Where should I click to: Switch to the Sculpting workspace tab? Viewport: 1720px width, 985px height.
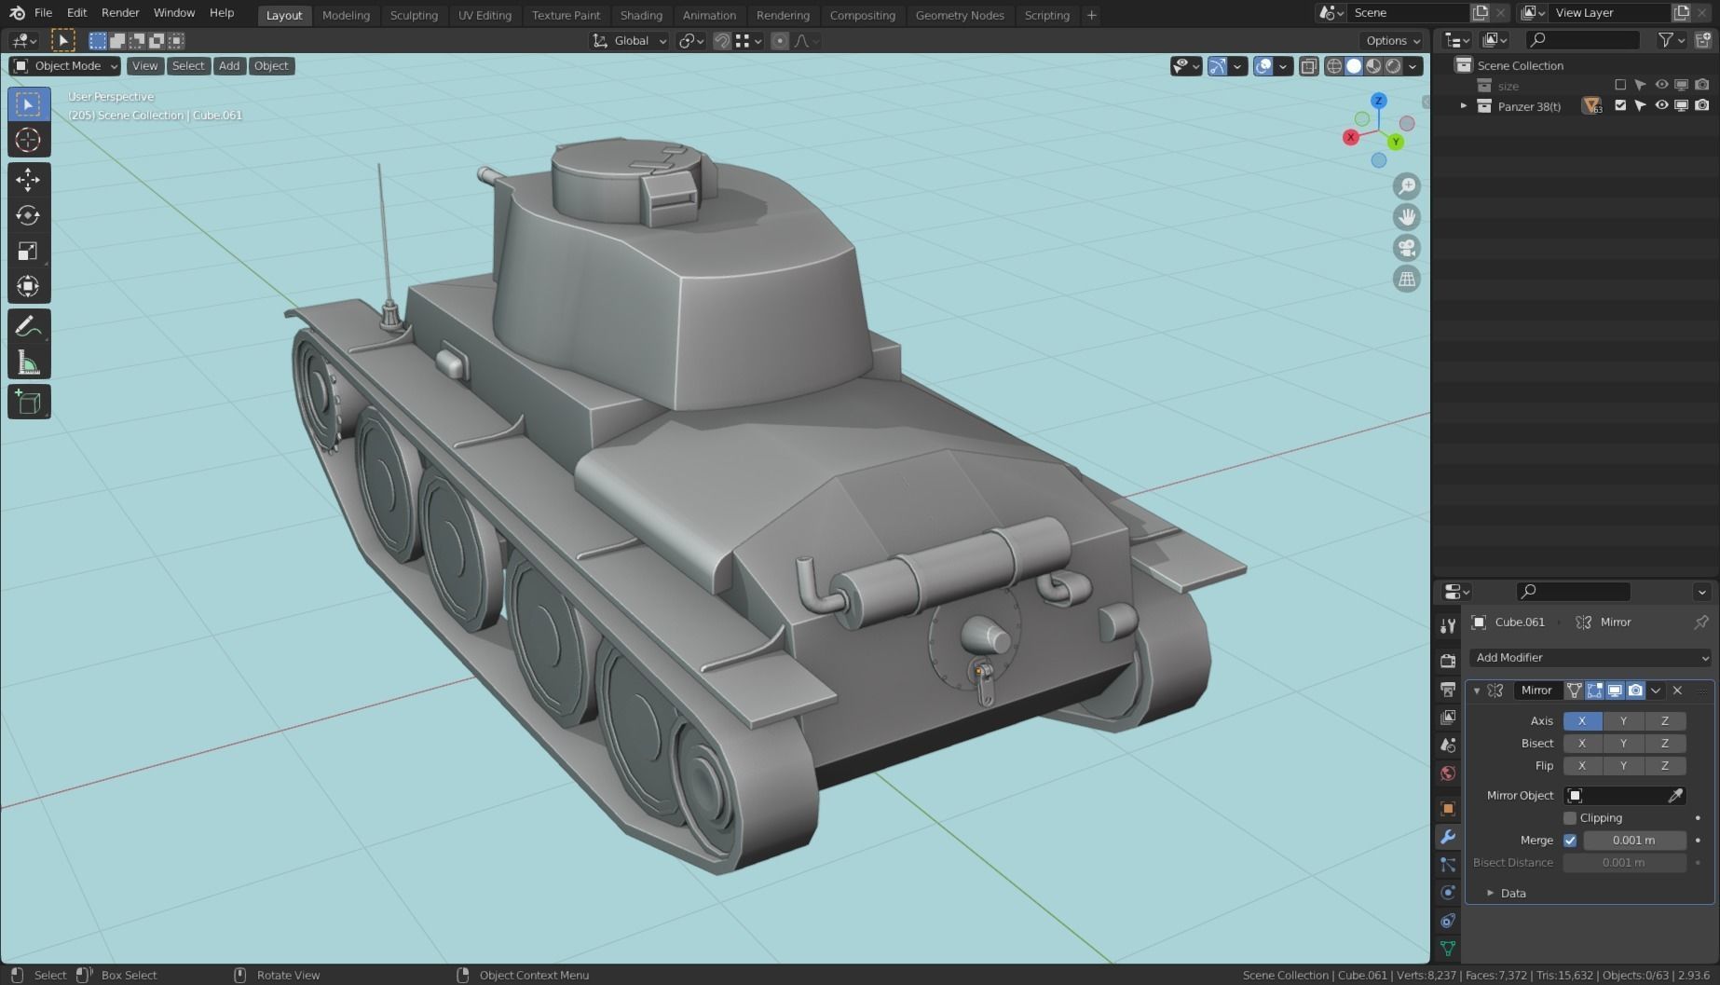click(414, 15)
